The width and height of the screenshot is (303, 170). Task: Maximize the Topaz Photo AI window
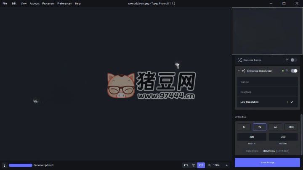coord(284,3)
